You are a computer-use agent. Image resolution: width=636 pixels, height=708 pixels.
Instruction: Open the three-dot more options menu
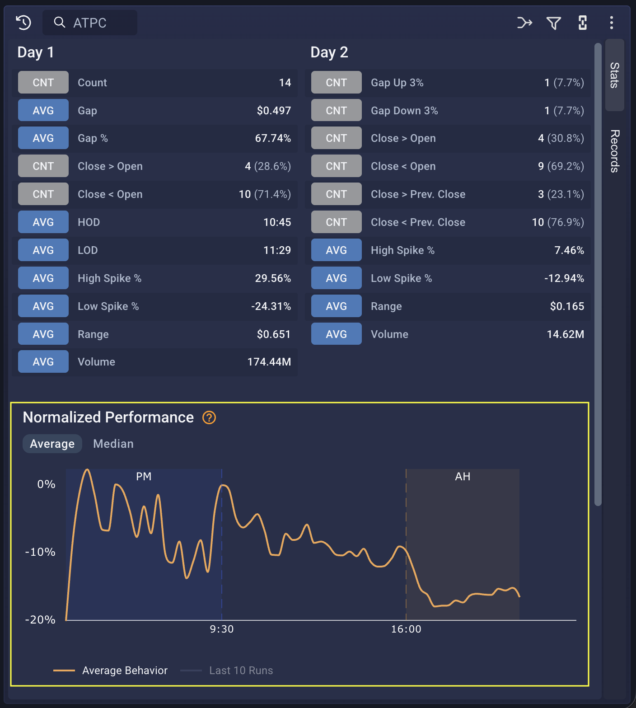point(612,22)
